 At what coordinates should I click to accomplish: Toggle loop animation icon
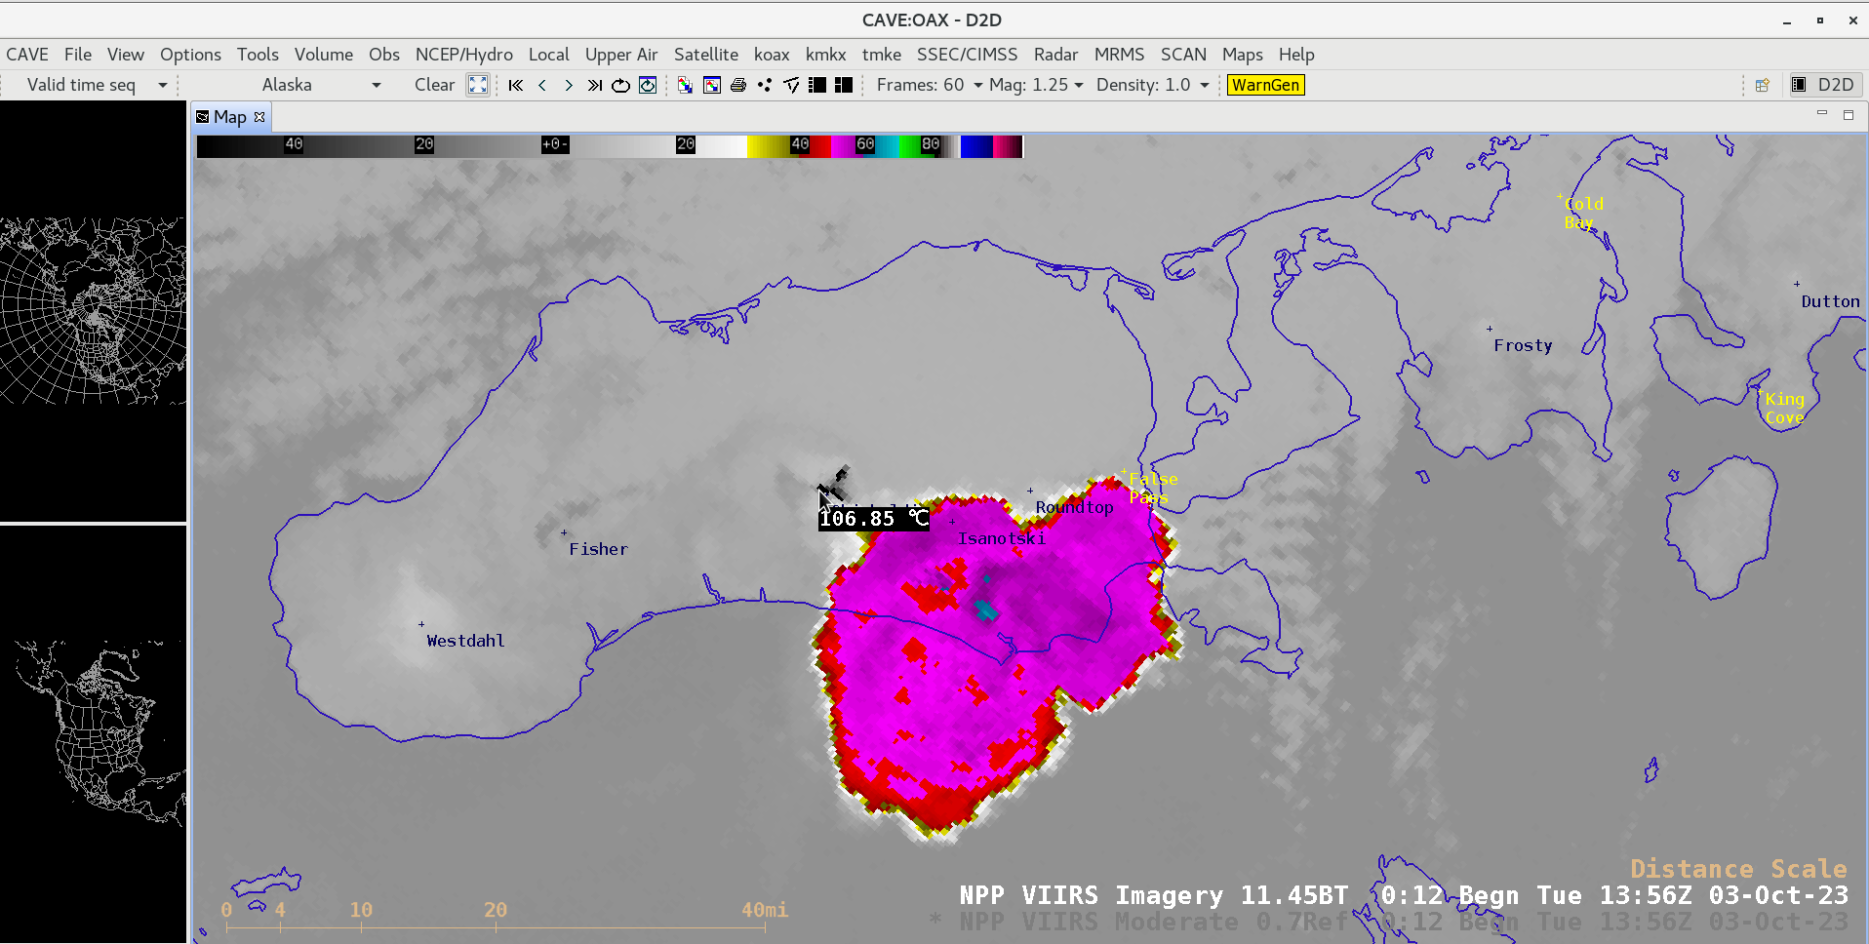(x=620, y=85)
